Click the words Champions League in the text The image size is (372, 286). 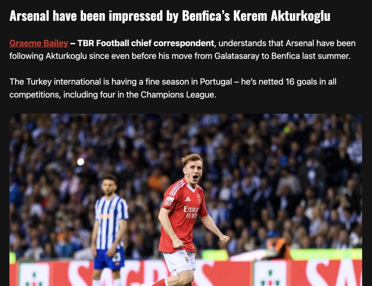(x=178, y=94)
